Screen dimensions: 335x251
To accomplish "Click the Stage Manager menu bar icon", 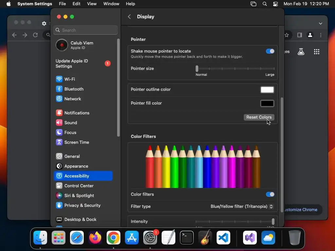I will tap(254, 4).
